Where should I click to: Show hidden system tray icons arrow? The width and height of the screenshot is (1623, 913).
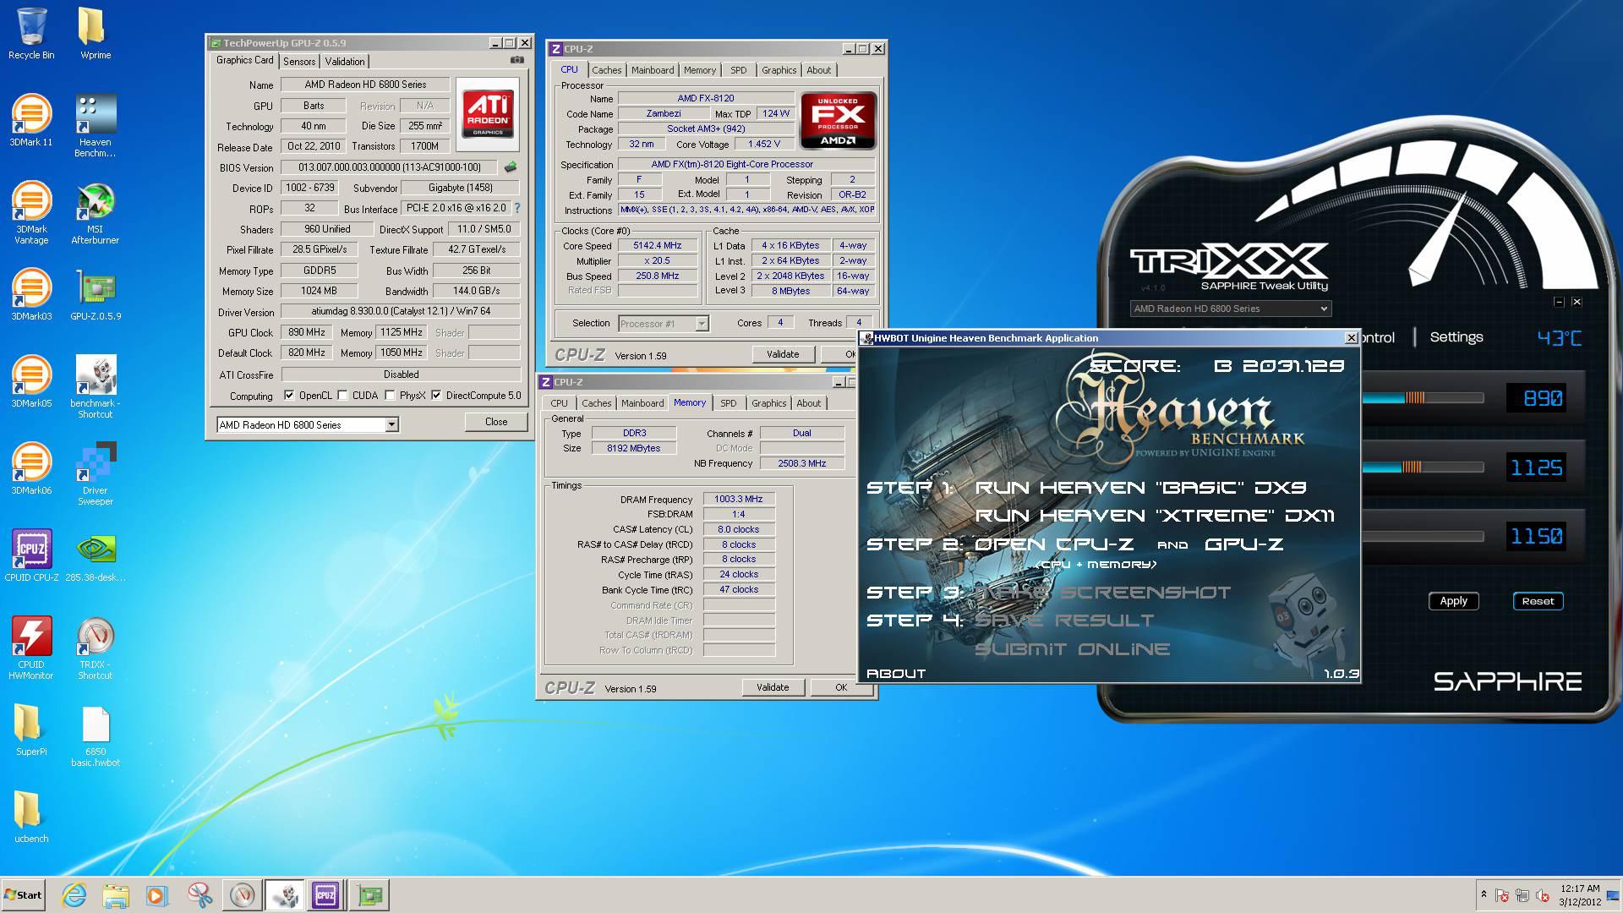(x=1484, y=894)
